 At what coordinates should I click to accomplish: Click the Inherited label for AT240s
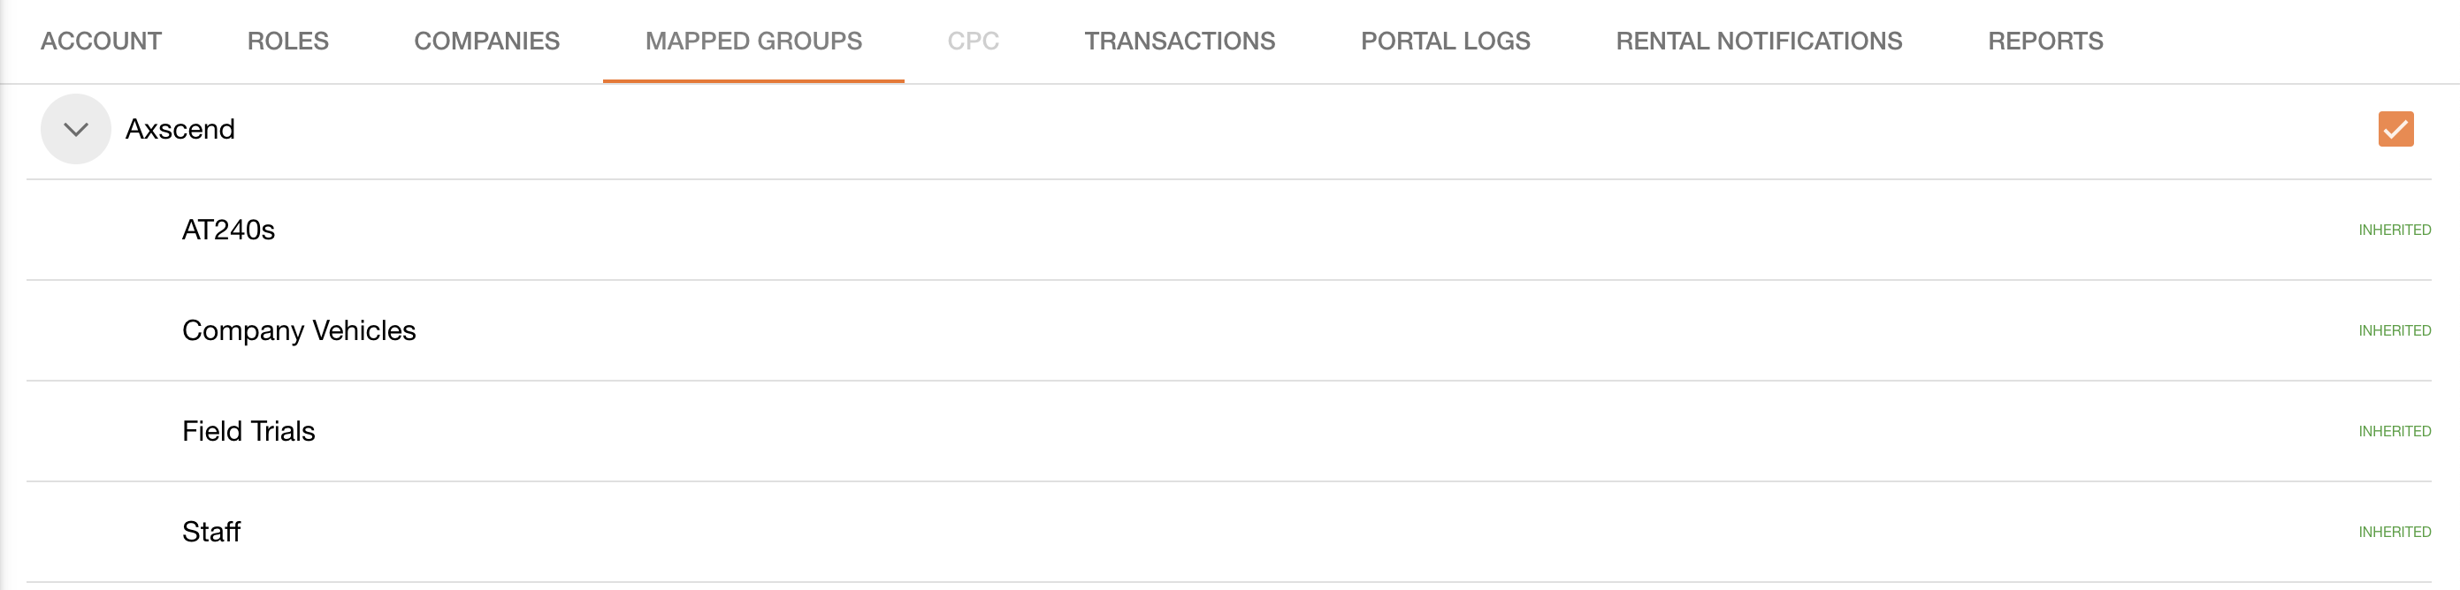[x=2394, y=230]
